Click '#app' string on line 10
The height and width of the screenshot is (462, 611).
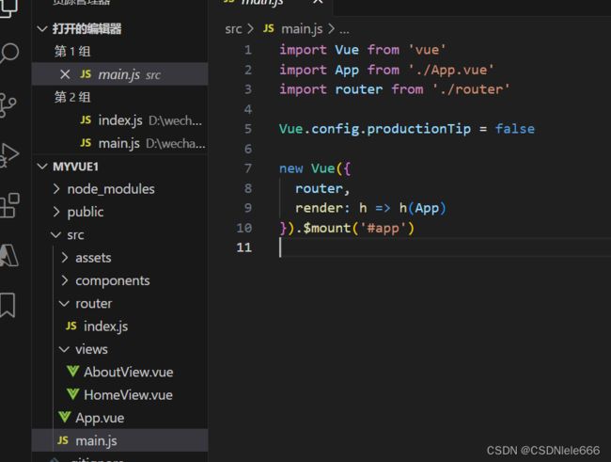pos(383,229)
